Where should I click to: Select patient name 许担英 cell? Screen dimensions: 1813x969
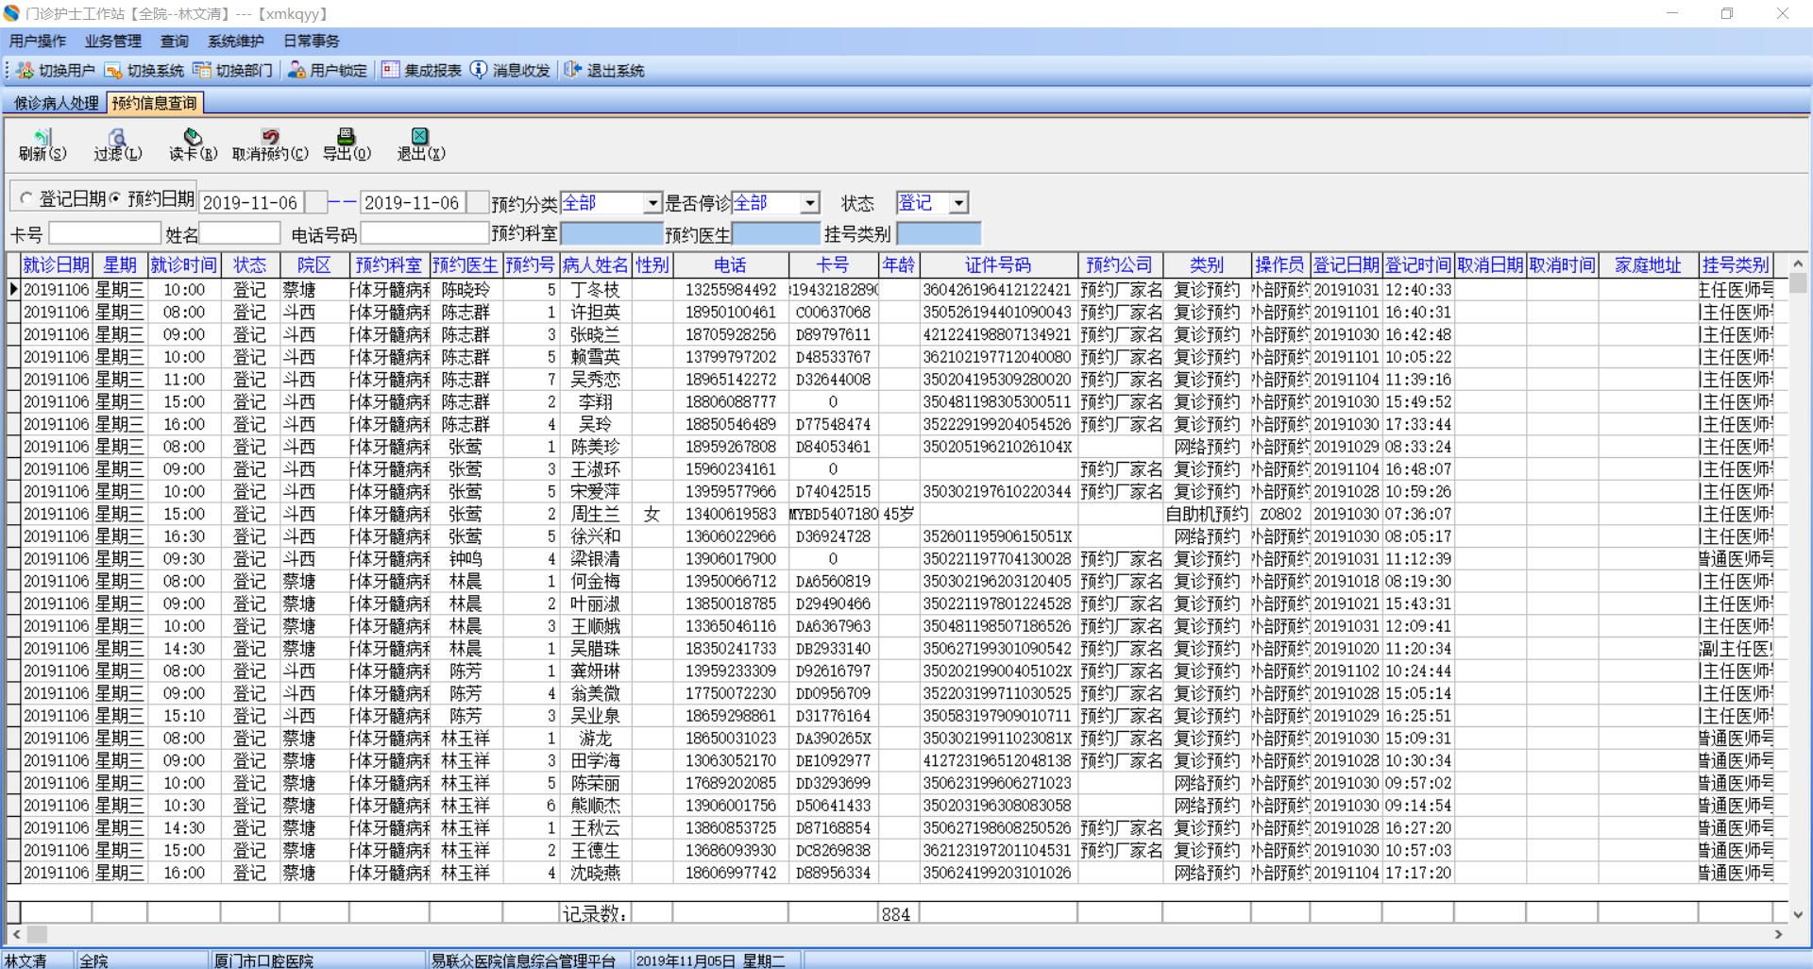[x=595, y=313]
